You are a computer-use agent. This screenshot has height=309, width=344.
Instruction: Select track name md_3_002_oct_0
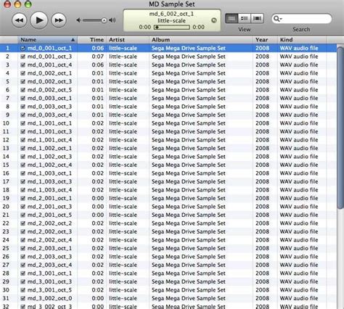click(x=49, y=299)
